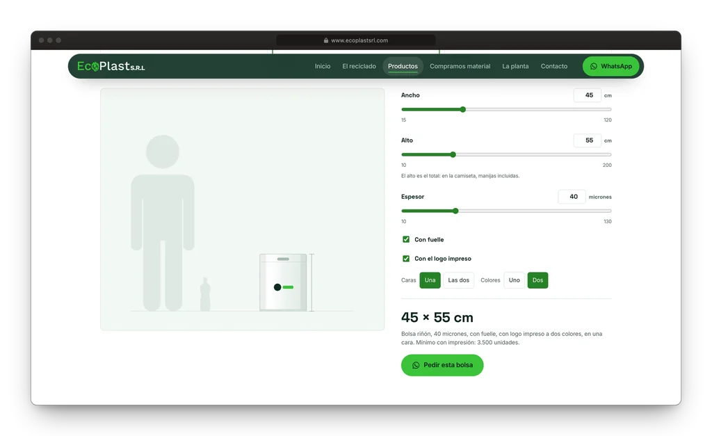Click the lock icon in the address bar
This screenshot has height=436, width=712.
pos(326,40)
